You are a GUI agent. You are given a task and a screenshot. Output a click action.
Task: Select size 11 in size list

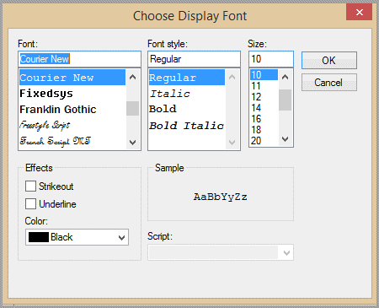[264, 86]
